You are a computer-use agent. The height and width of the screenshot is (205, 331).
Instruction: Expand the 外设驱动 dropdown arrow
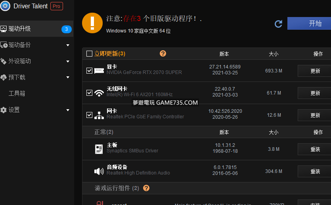pyautogui.click(x=68, y=61)
